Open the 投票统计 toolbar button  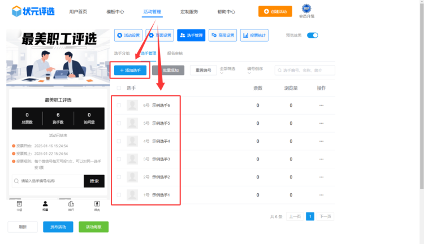(254, 35)
